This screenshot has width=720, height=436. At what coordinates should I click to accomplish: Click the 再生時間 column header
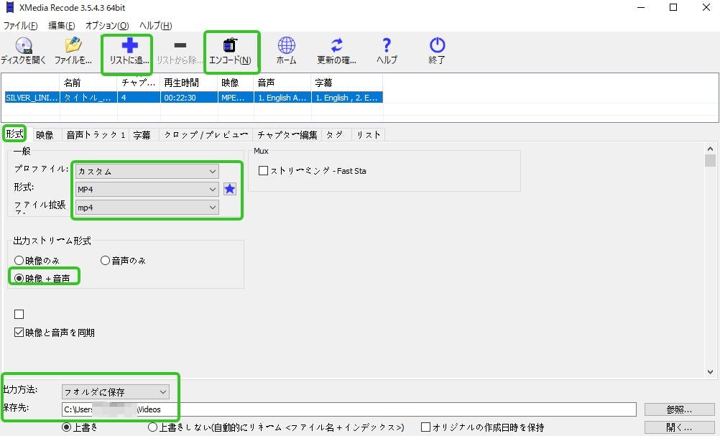click(x=189, y=83)
